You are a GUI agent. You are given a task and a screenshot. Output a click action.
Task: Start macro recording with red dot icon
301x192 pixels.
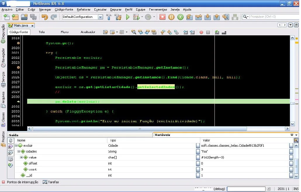(201, 32)
